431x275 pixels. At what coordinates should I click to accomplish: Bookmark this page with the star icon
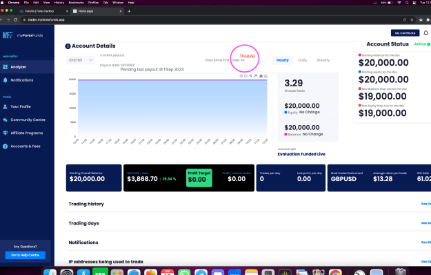point(412,20)
